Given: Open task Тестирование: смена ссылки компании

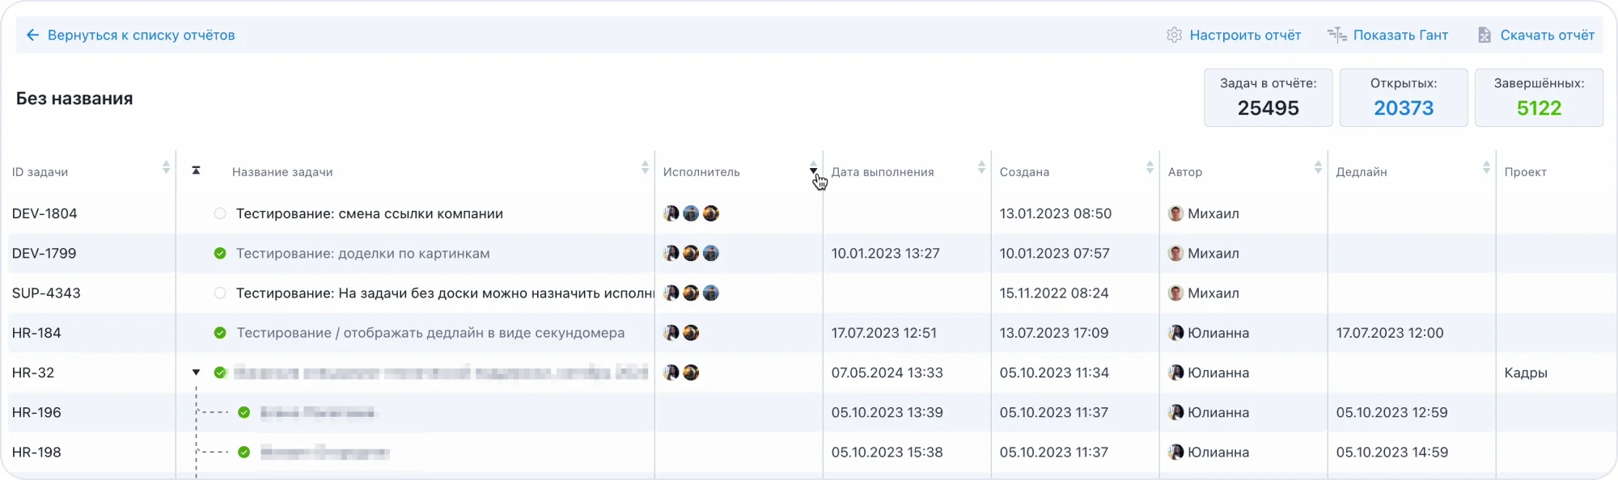Looking at the screenshot, I should pos(369,213).
